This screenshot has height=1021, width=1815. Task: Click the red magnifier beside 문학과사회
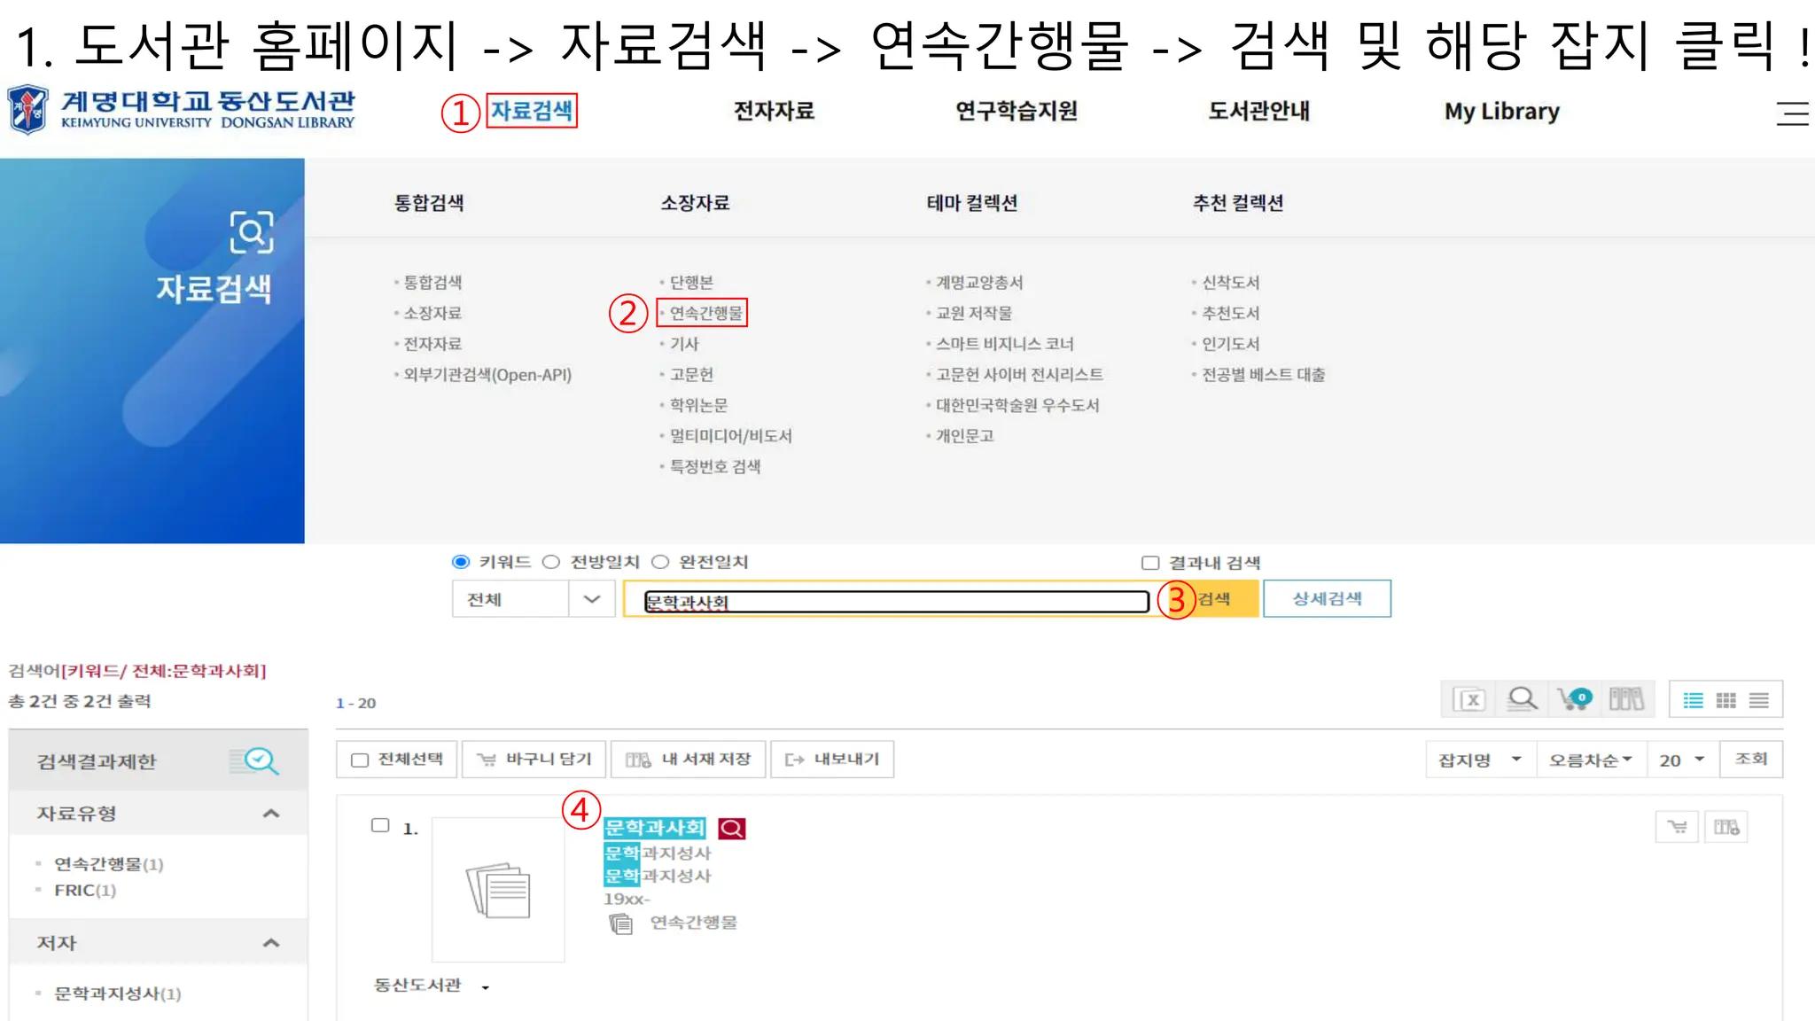point(732,829)
